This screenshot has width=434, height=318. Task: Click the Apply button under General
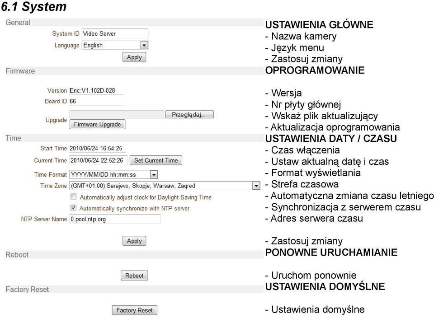click(134, 57)
